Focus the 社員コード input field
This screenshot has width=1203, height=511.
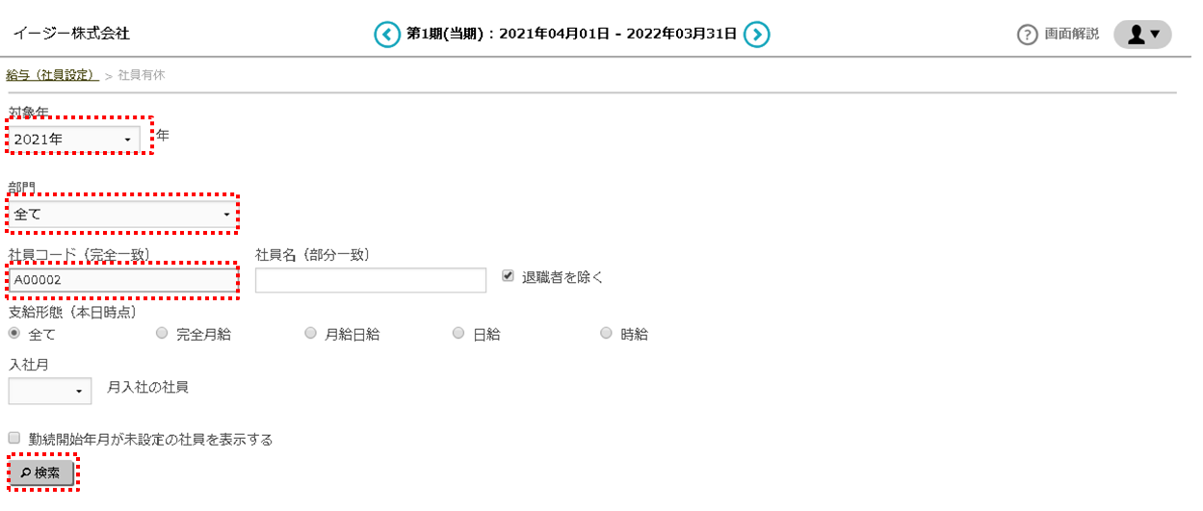pyautogui.click(x=122, y=280)
